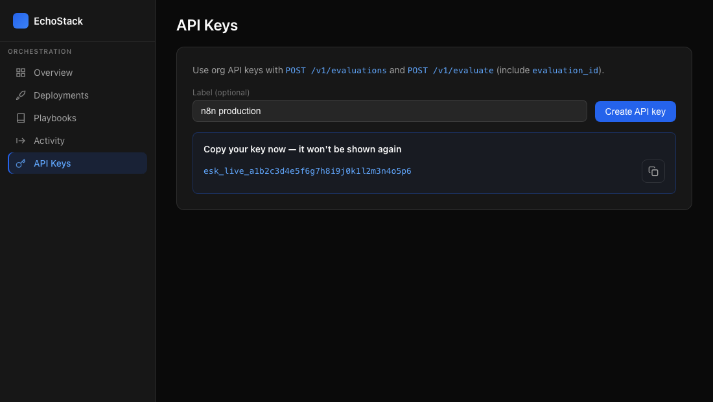Click the POST /v1/evaluate code text

tap(450, 71)
